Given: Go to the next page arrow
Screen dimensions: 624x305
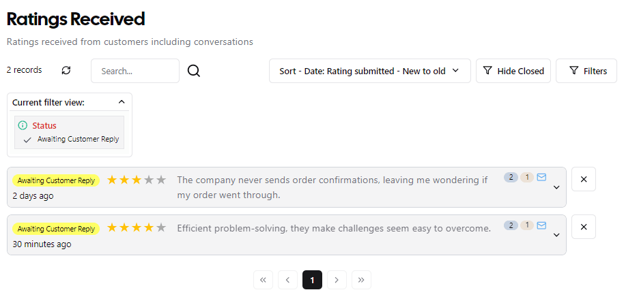Looking at the screenshot, I should 337,280.
